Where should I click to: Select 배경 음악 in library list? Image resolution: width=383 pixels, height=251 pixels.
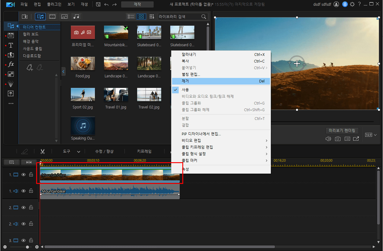(x=31, y=41)
